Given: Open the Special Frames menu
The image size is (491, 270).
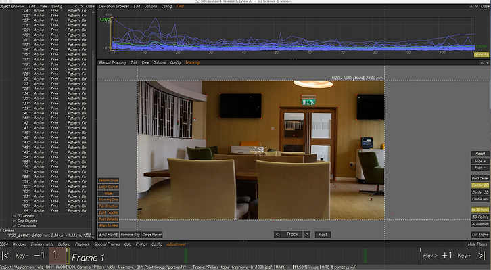Looking at the screenshot, I should coord(107,244).
